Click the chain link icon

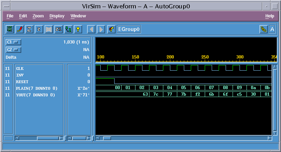[264, 29]
